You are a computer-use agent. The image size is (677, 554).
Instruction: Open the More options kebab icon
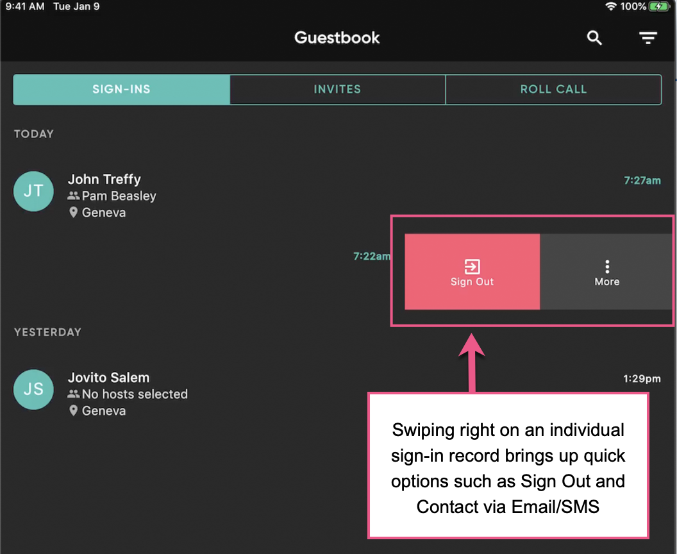(606, 265)
